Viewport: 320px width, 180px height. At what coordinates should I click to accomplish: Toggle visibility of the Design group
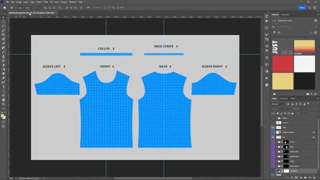[x=273, y=118]
